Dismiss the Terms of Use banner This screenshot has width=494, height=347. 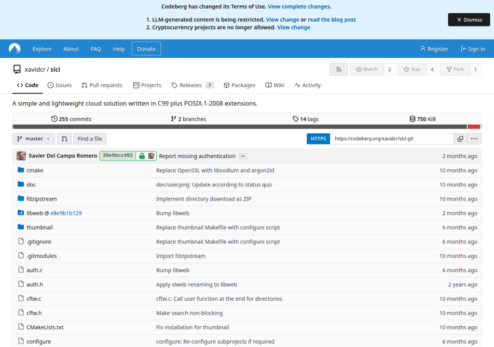(469, 20)
